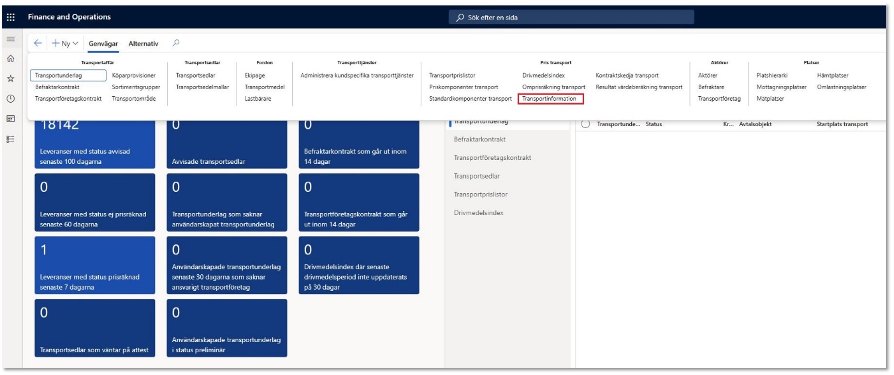This screenshot has height=375, width=894.
Task: Open Sortimentsgrupper
Action: pos(136,87)
